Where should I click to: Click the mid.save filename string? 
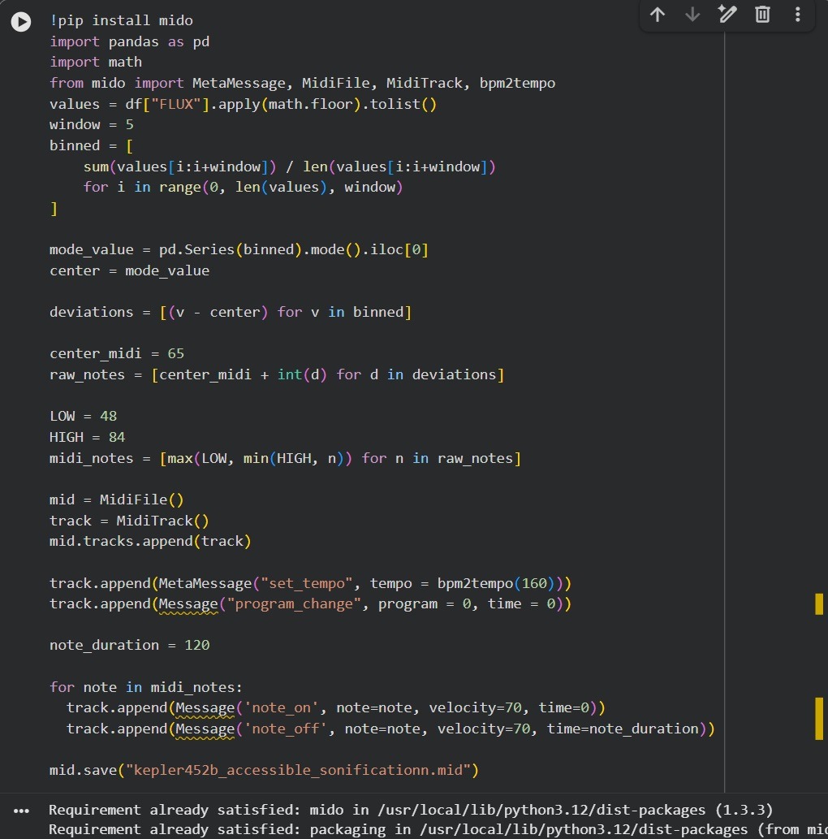(x=297, y=771)
